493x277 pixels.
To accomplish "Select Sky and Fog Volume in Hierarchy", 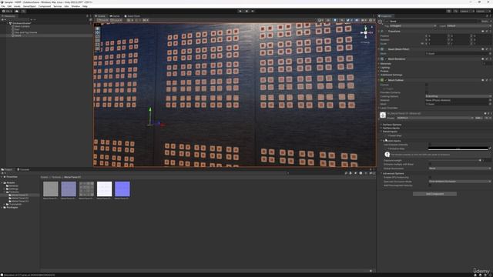I will click(x=25, y=32).
